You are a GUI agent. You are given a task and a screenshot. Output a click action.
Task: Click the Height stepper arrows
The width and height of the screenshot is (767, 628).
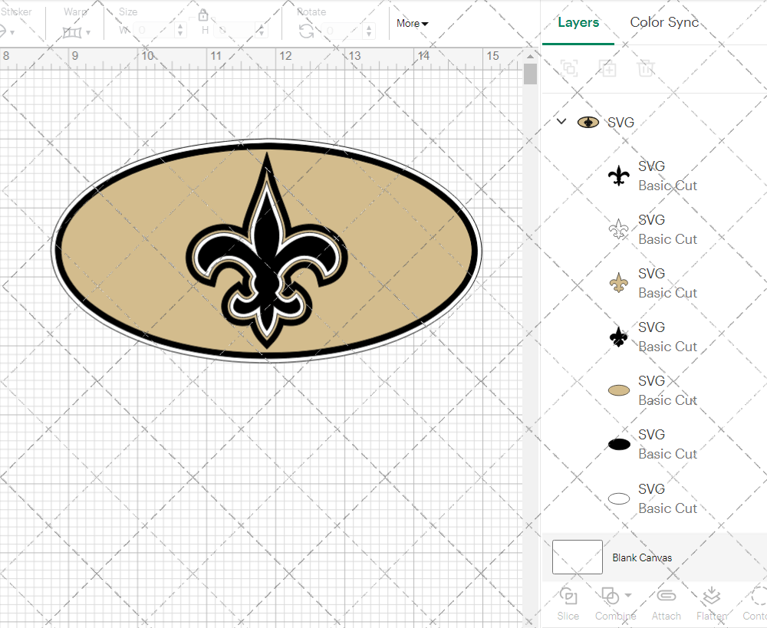click(262, 31)
